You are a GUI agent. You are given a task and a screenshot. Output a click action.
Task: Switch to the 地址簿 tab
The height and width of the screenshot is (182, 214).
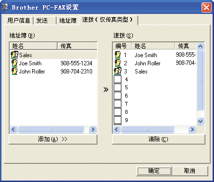coord(68,21)
